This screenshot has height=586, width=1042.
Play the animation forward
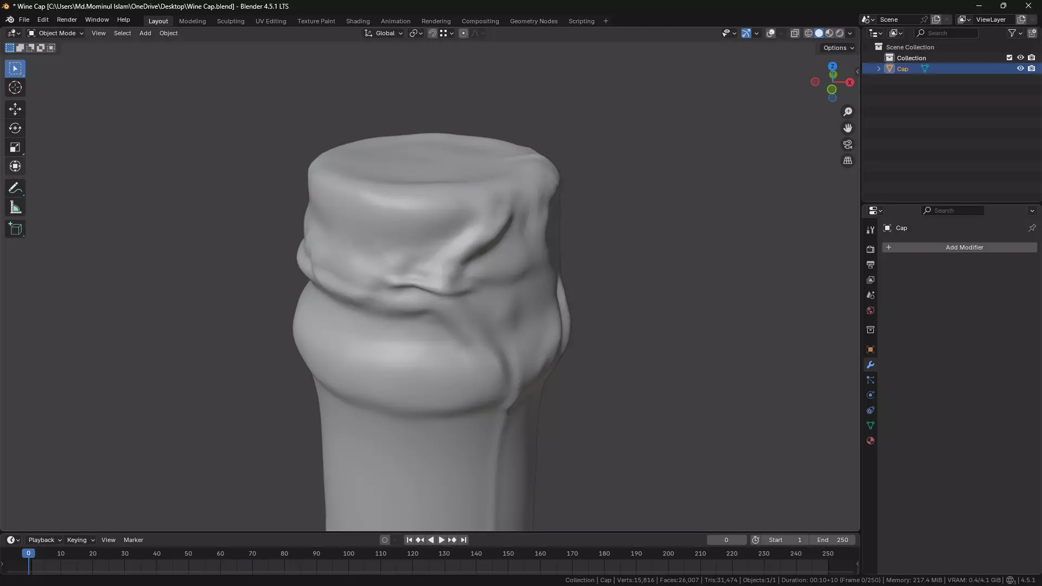point(441,540)
